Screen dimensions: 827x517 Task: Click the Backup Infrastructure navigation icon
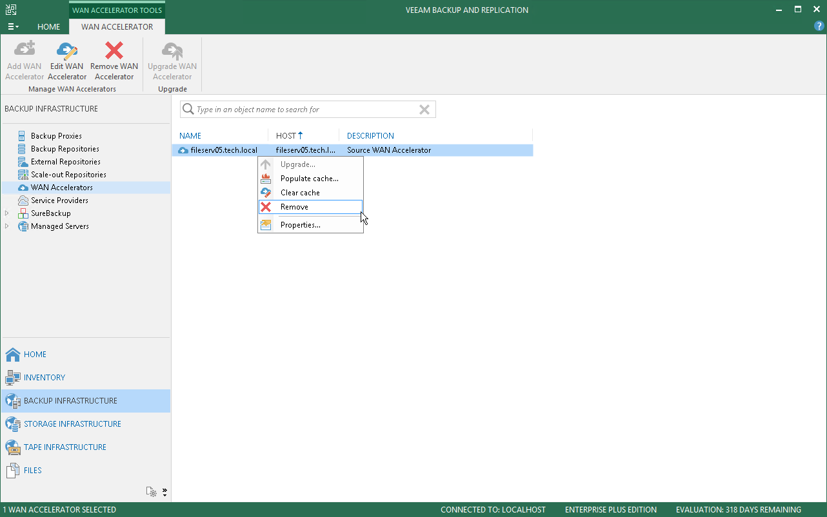click(13, 401)
